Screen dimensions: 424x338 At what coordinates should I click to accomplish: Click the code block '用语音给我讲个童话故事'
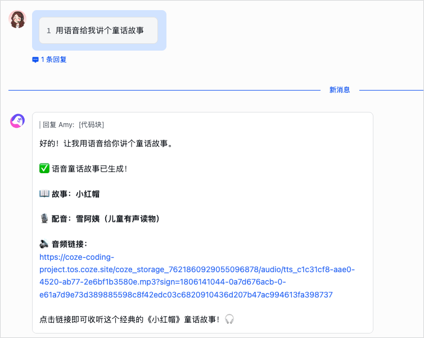[x=98, y=30]
